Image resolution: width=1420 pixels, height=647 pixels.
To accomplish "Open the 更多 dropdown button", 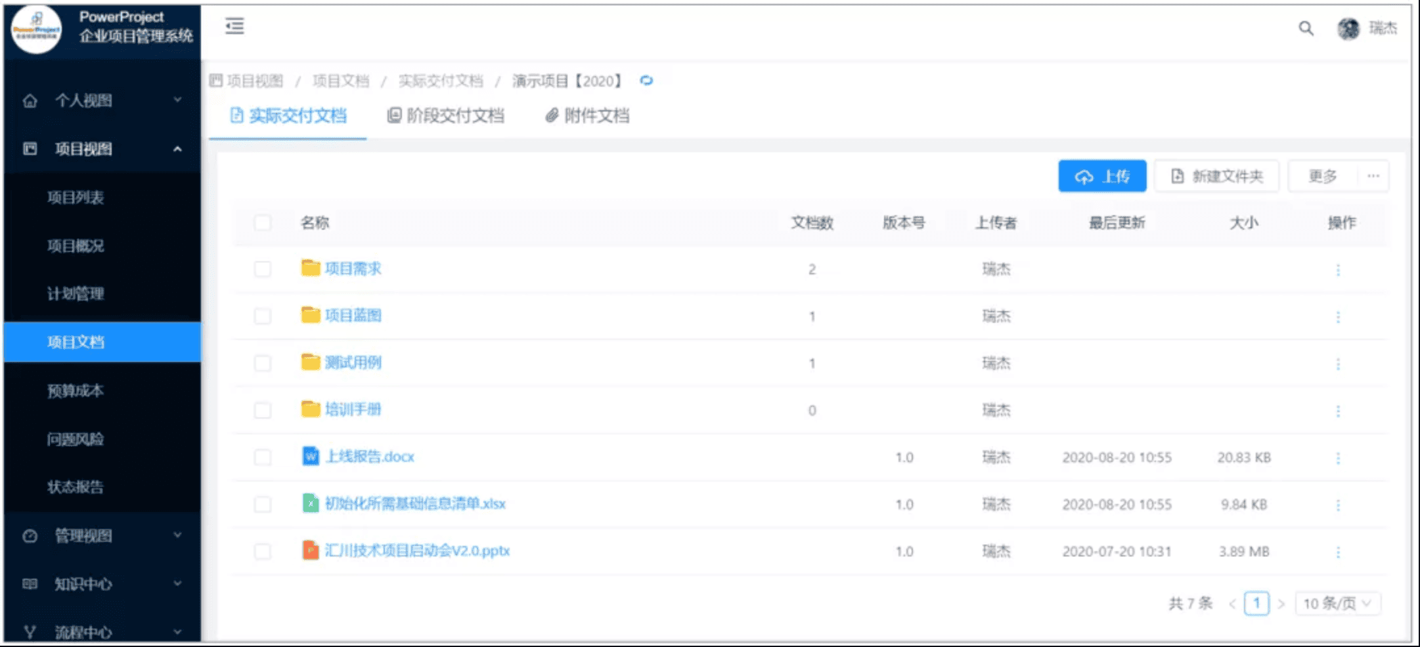I will pyautogui.click(x=1322, y=176).
